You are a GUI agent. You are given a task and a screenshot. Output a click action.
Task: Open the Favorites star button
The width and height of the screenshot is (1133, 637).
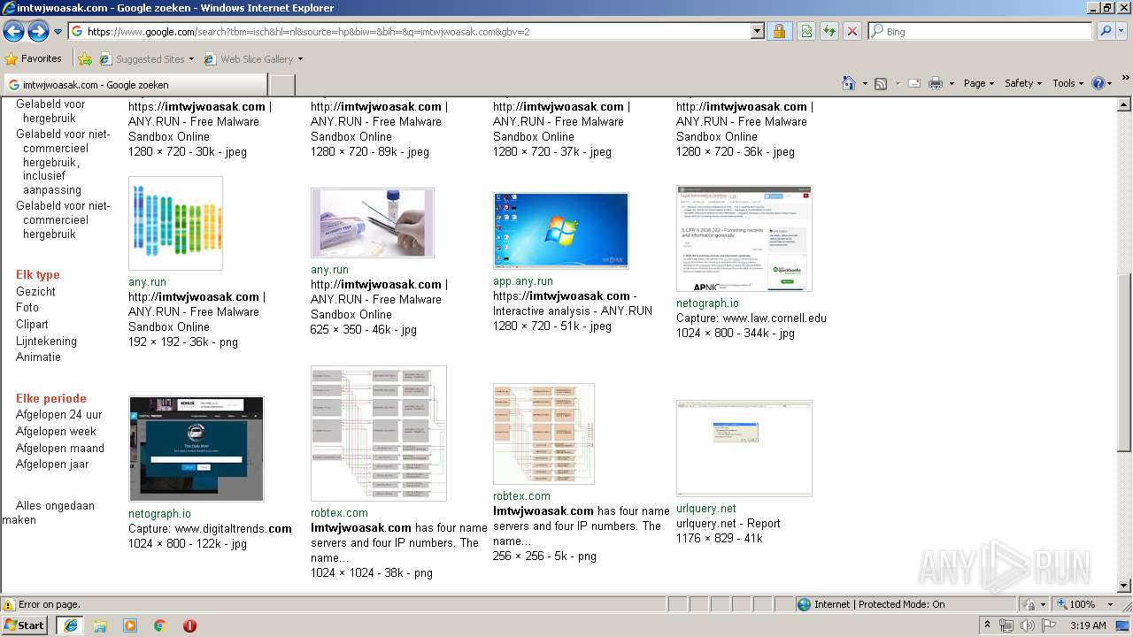pos(34,58)
